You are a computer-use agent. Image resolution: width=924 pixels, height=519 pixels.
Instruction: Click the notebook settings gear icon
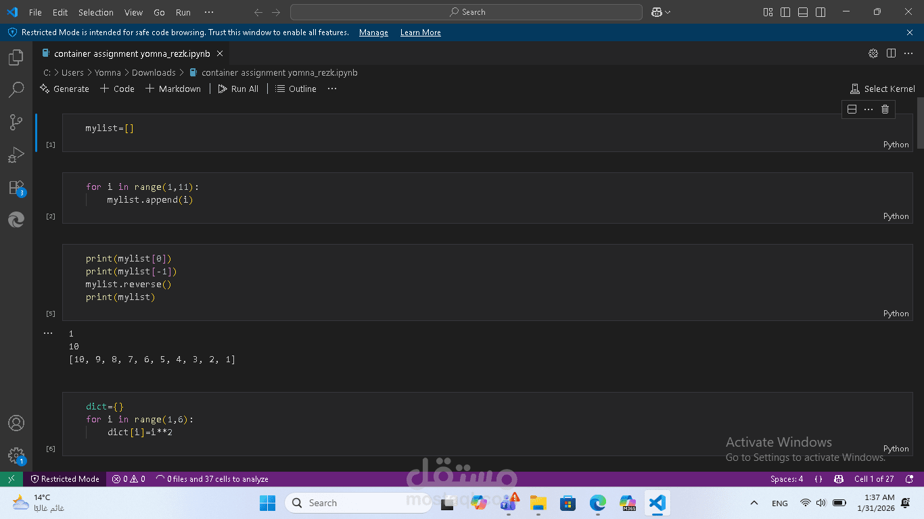[873, 53]
